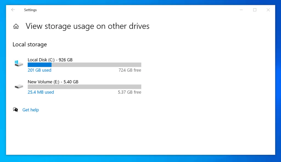This screenshot has width=281, height=162.
Task: Select the New Volume (E:) entry
Action: click(53, 82)
